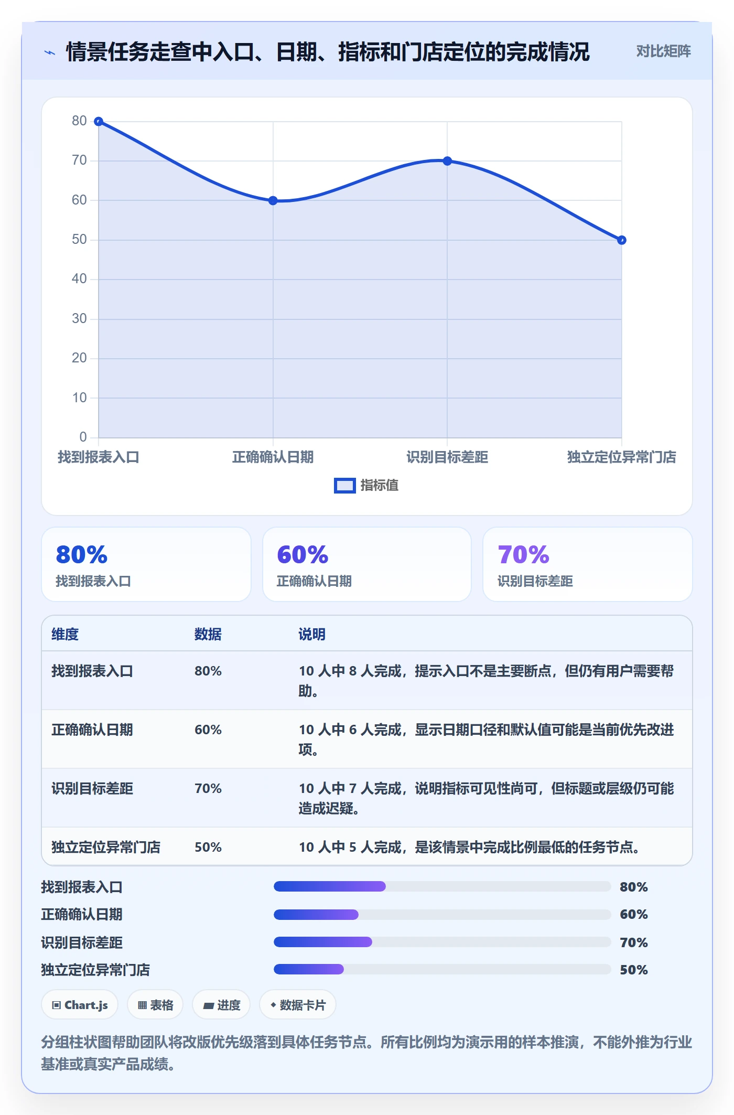Click the 70% value in table

tap(208, 788)
